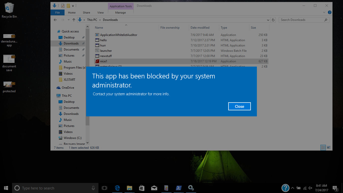
Task: Open pinned Desktop under Quick access
Action: point(67,37)
